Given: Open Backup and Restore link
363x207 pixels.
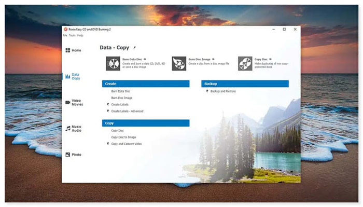Looking at the screenshot, I should [x=223, y=91].
